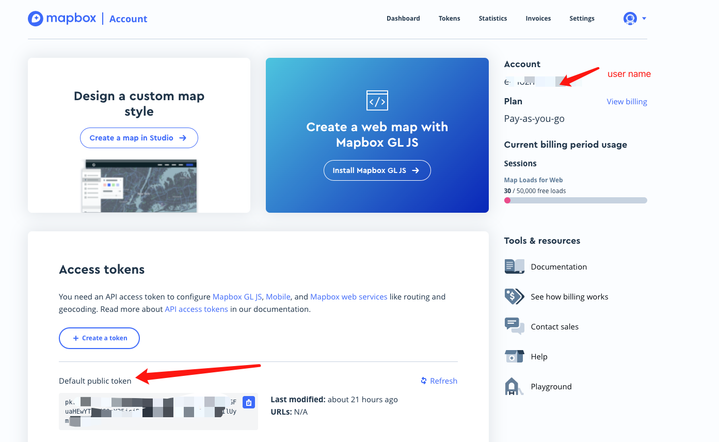Viewport: 719px width, 442px height.
Task: Open account Settings
Action: point(581,18)
